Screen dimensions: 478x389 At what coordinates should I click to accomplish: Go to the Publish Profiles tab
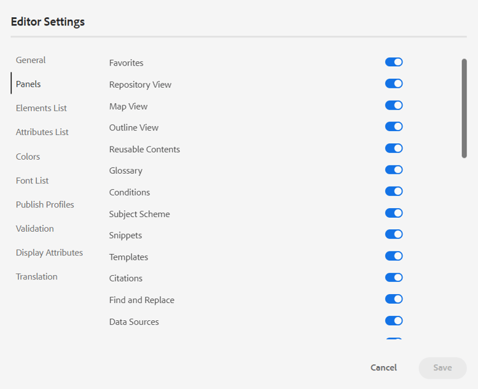tap(45, 204)
